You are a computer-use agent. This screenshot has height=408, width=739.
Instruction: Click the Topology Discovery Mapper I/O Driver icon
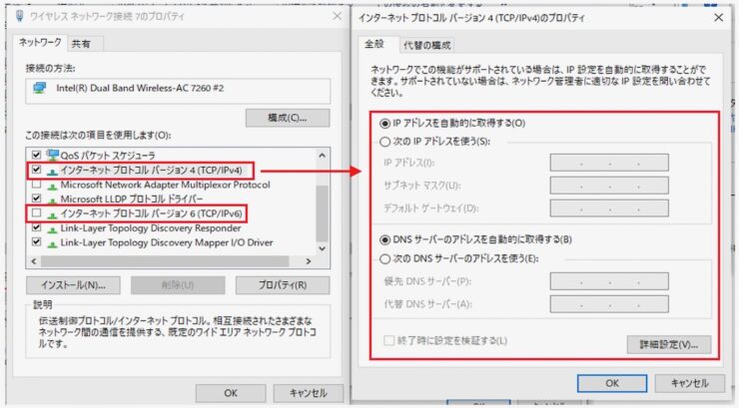(x=52, y=241)
